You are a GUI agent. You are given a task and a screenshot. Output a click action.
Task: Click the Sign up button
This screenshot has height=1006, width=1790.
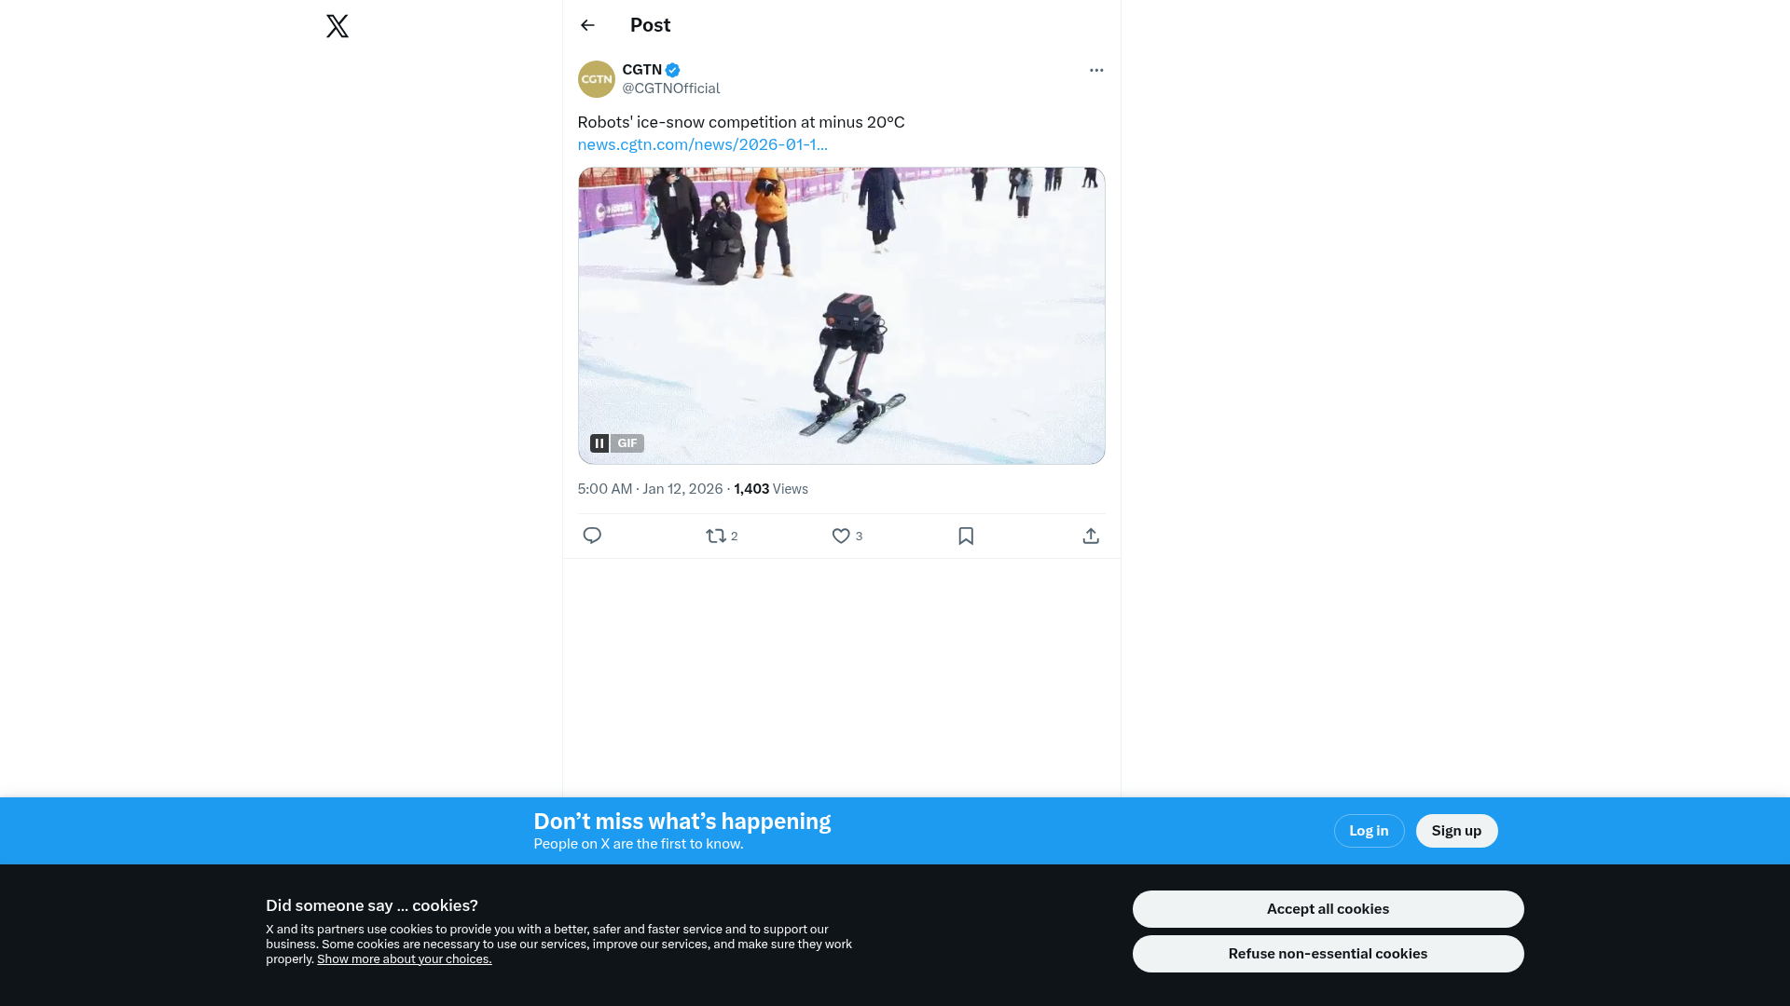1456,831
